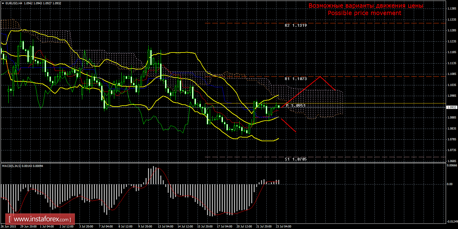This screenshot has width=458, height=229.
Task: Click the triangle arrow beside EURUSD,H4
Action: point(3,3)
